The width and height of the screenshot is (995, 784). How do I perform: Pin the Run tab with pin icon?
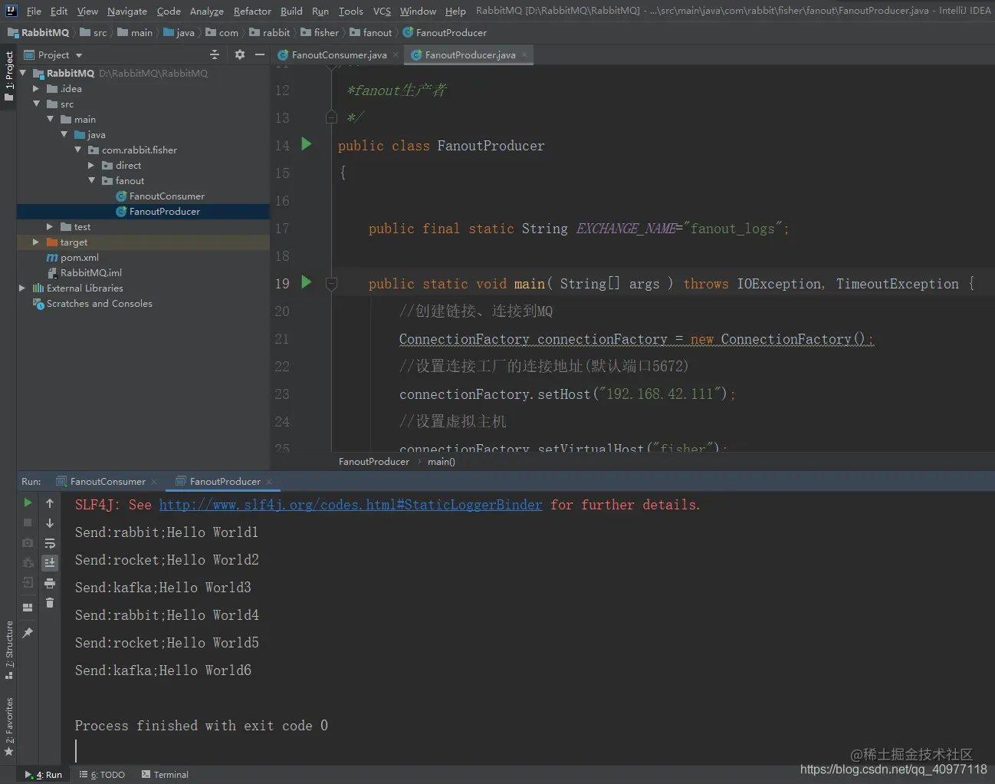(28, 633)
